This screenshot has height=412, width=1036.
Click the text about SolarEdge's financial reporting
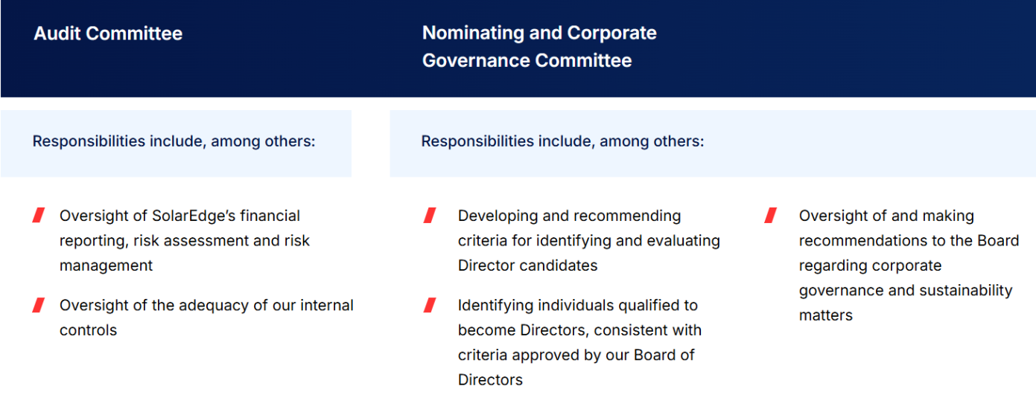point(185,241)
